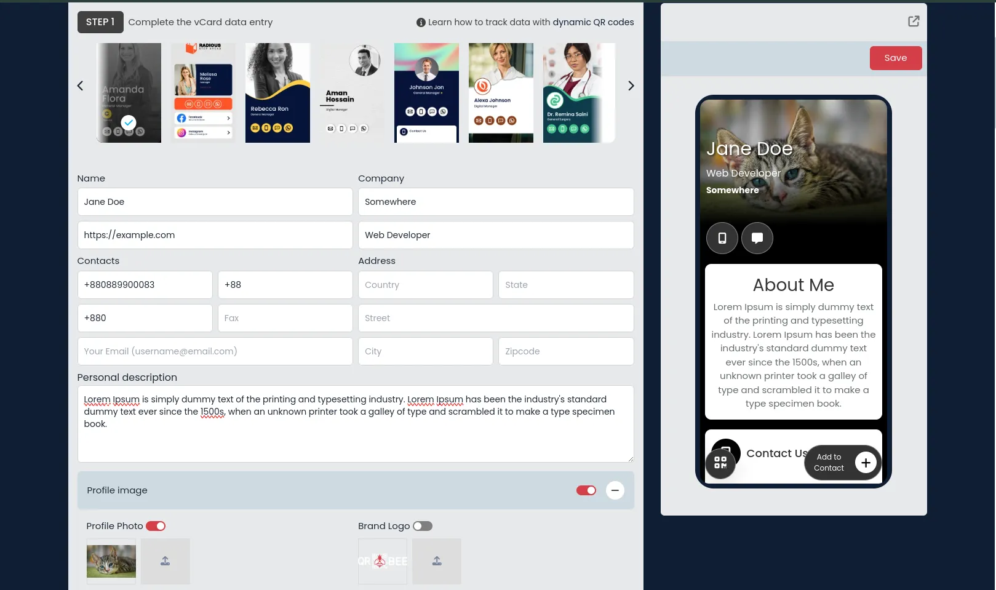Open preview in new window icon
Screen dimensions: 996x590
pyautogui.click(x=914, y=22)
